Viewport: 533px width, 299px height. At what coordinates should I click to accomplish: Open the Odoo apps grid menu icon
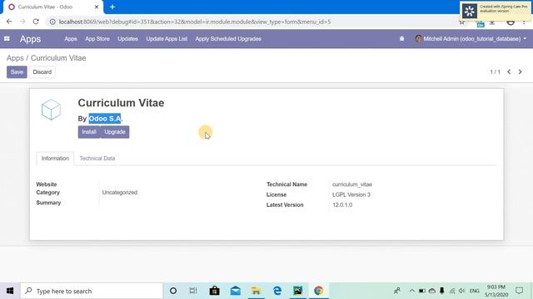[x=7, y=39]
